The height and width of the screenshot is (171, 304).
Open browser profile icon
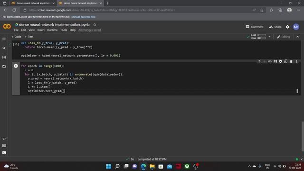pos(289,10)
